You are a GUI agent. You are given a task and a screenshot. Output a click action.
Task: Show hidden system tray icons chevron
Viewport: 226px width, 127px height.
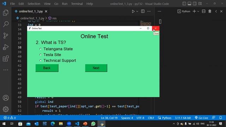(174, 124)
